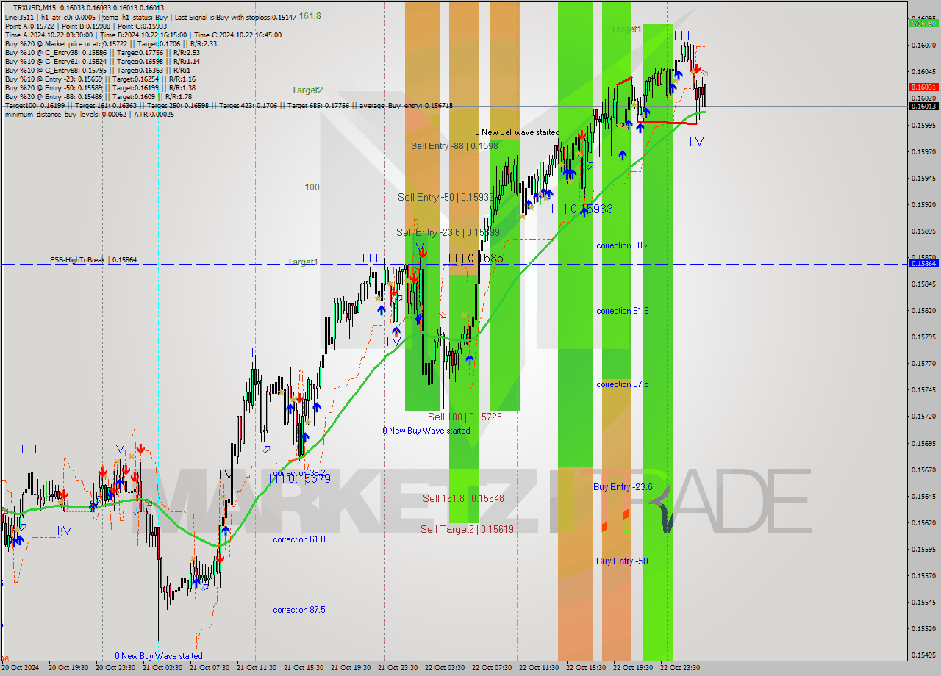
Task: Select the 0.15670 price axis tick
Action: (x=924, y=470)
